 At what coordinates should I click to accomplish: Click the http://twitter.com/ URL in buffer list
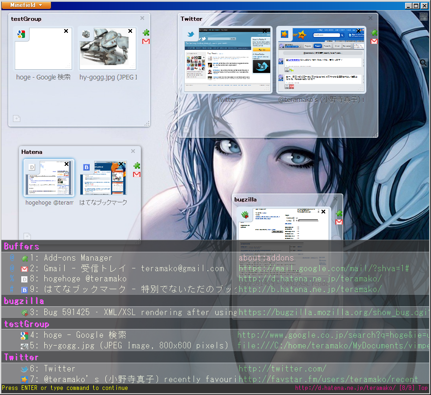click(282, 369)
